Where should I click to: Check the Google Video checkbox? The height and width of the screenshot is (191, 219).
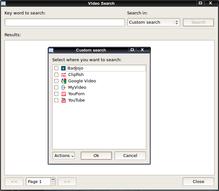[56, 81]
